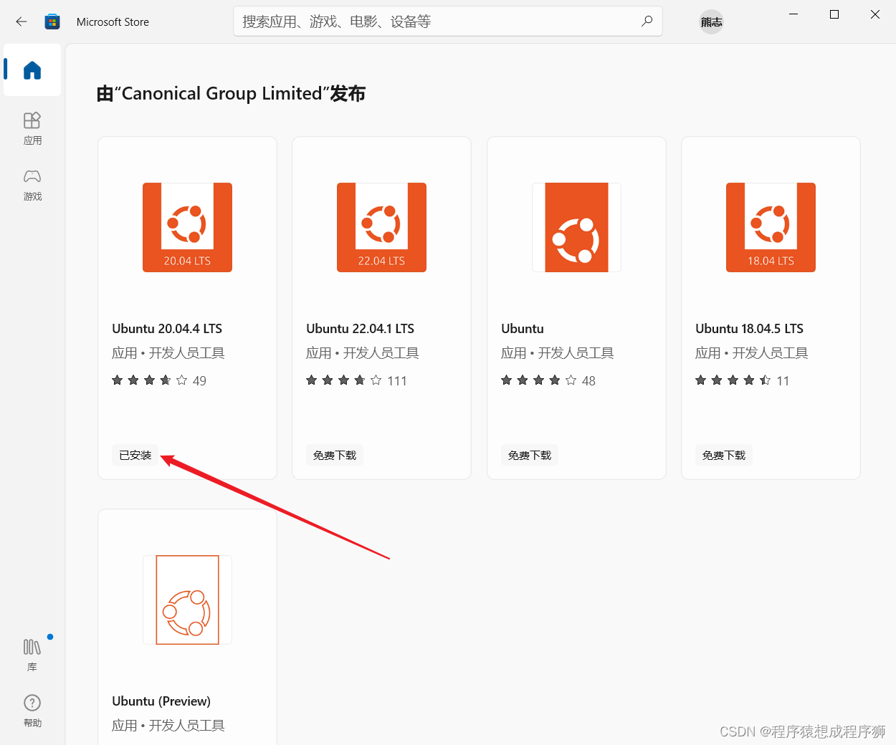Click the Canonical Group Limited publisher heading
The height and width of the screenshot is (745, 896).
pos(231,94)
